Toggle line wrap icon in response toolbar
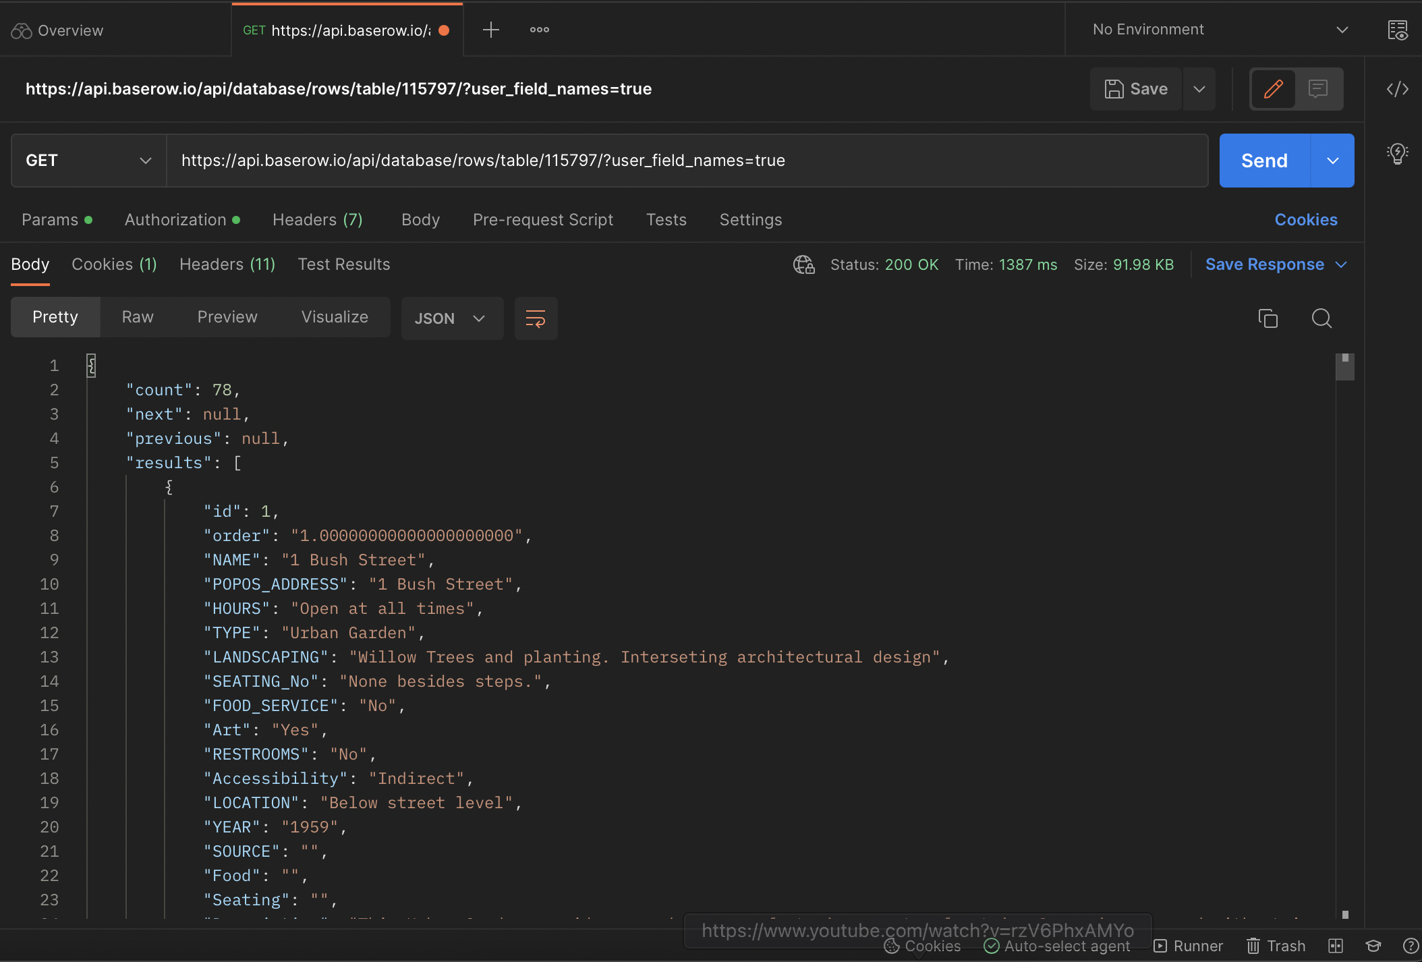Screen dimensions: 1422x962 tap(536, 318)
